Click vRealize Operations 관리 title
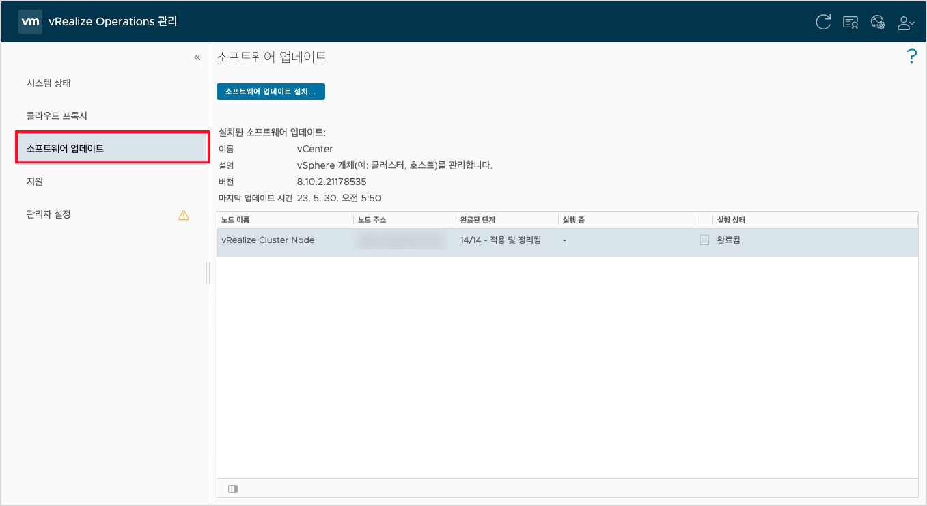 tap(113, 21)
